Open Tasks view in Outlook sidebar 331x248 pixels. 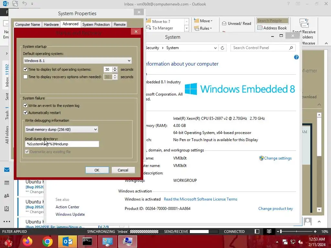tap(7, 209)
